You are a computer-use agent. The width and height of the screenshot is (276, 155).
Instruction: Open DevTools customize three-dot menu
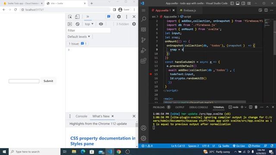click(126, 17)
